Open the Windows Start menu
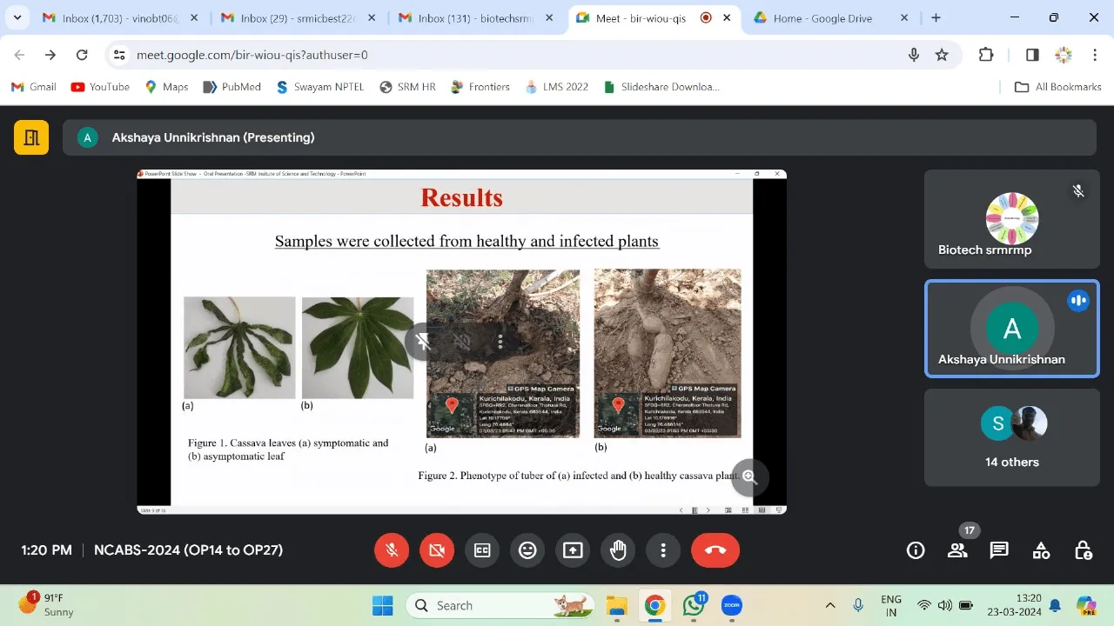Screen dimensions: 1114x626 (382, 605)
